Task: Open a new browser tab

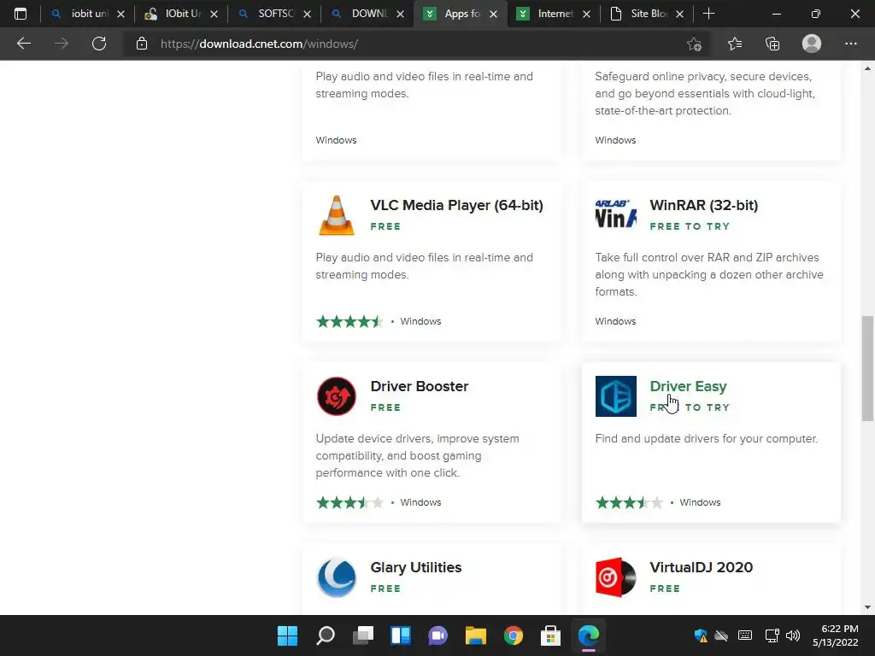Action: 708,14
